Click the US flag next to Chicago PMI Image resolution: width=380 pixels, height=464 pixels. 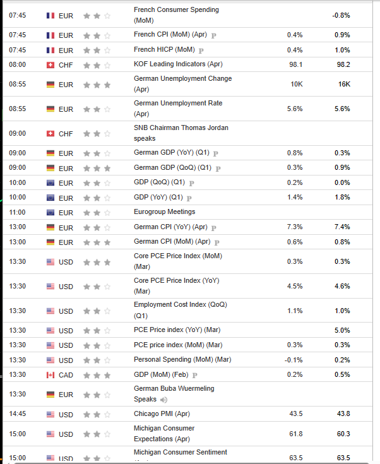50,414
